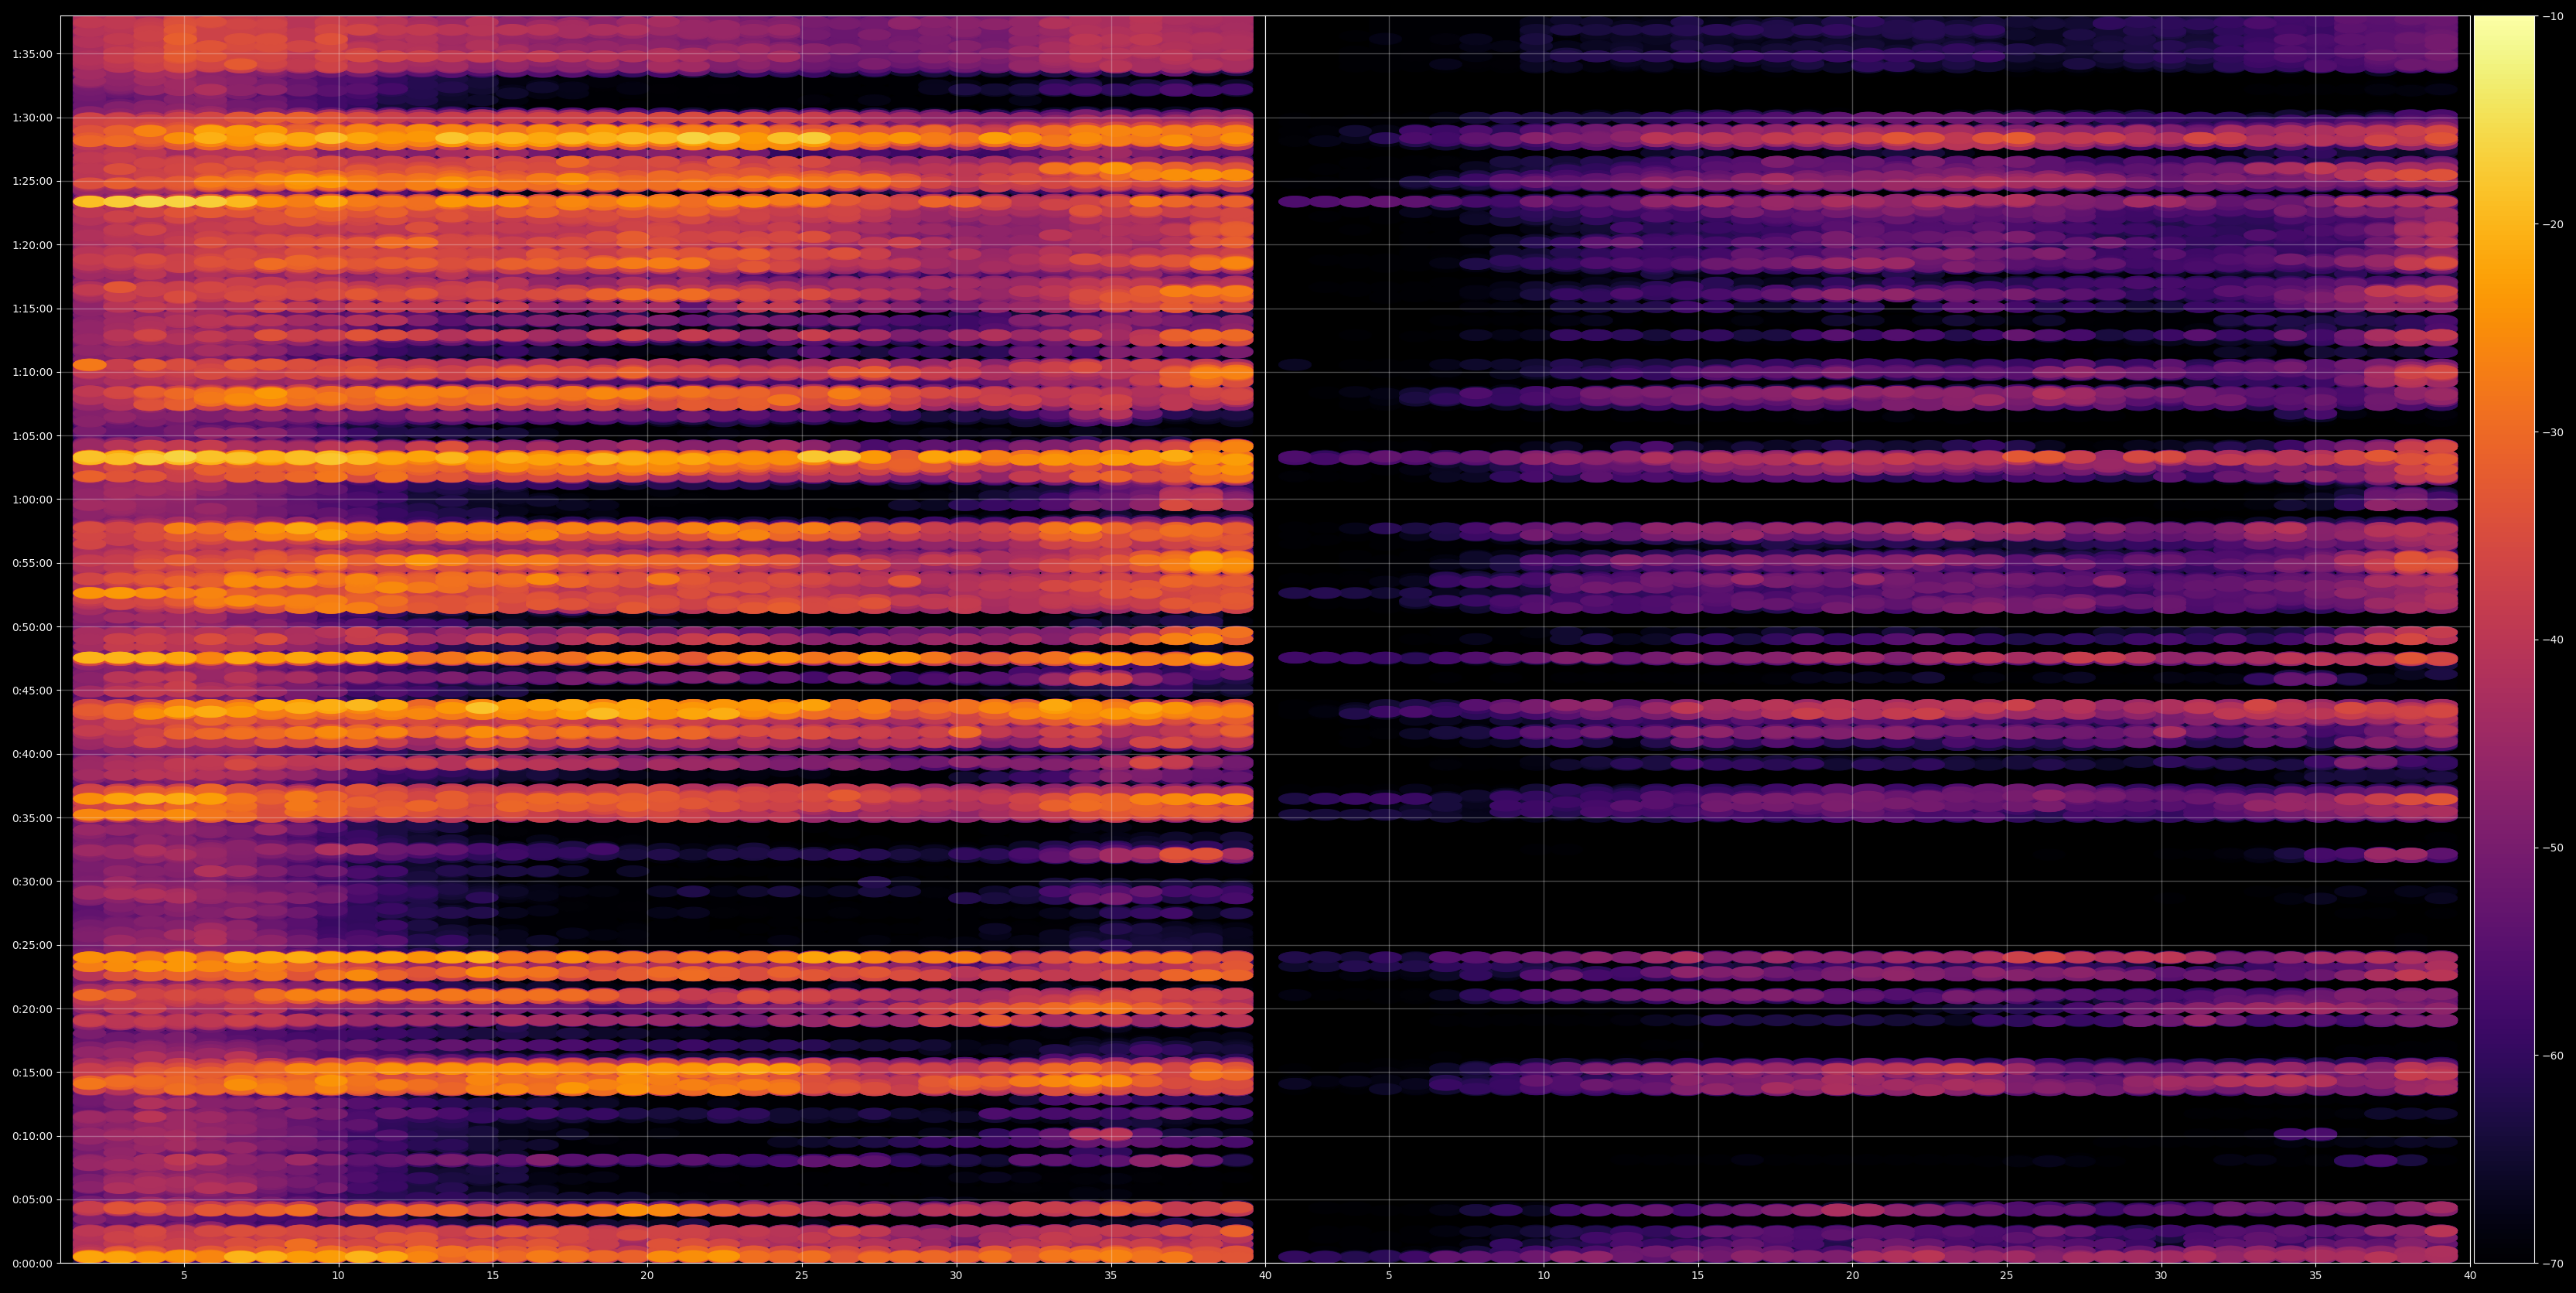Click the −10 colorbar tick label
This screenshot has width=2576, height=1293.
(x=2552, y=16)
